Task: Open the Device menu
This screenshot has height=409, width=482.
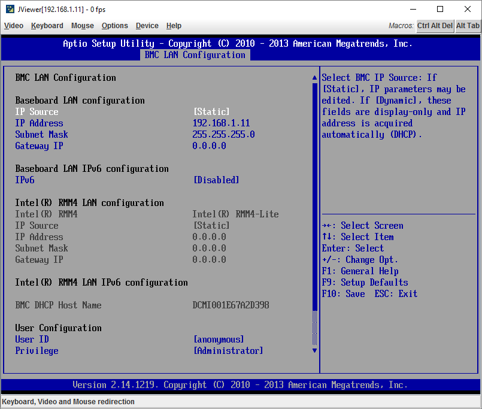Action: (x=147, y=26)
